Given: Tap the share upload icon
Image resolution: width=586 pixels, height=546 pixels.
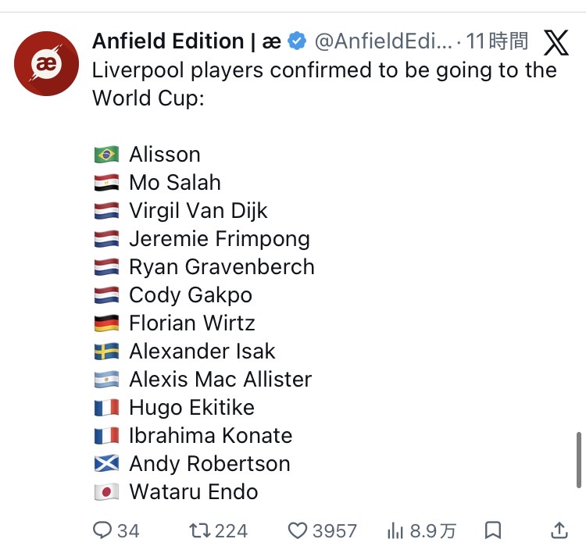Looking at the screenshot, I should click(x=559, y=531).
